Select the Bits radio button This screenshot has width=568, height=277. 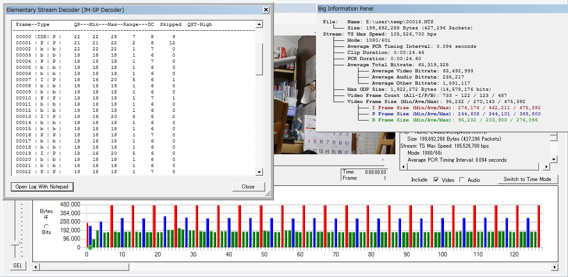pos(46,226)
